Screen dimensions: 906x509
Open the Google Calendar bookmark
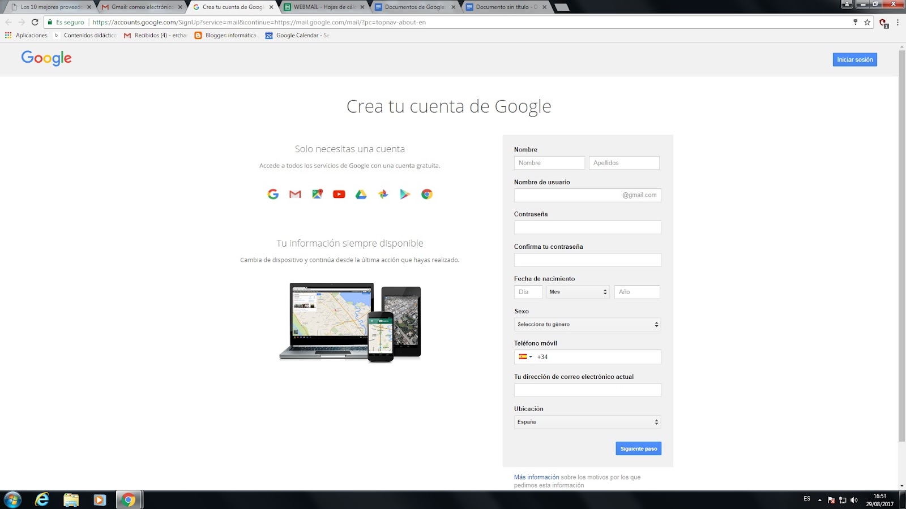[x=297, y=35]
